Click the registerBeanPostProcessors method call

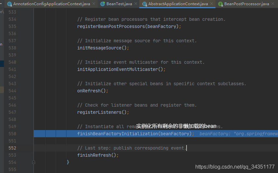111,26
